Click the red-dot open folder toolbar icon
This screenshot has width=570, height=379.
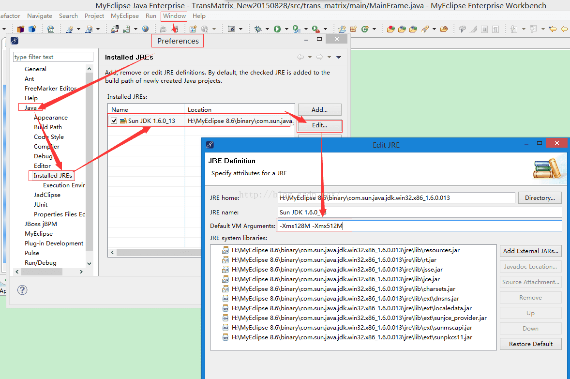pyautogui.click(x=391, y=29)
